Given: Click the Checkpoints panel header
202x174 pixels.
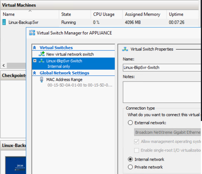Looking at the screenshot, I should [x=14, y=76].
